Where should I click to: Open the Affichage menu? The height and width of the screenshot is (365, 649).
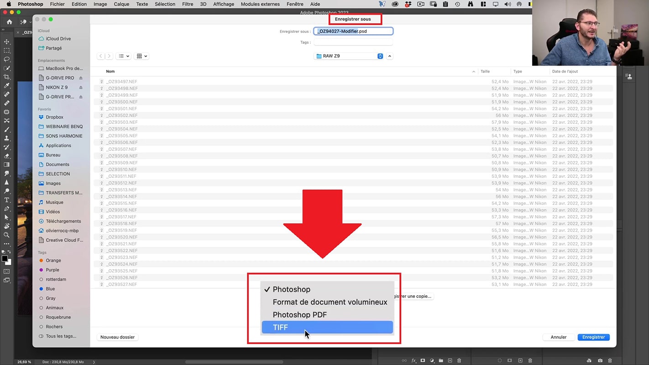tap(224, 4)
